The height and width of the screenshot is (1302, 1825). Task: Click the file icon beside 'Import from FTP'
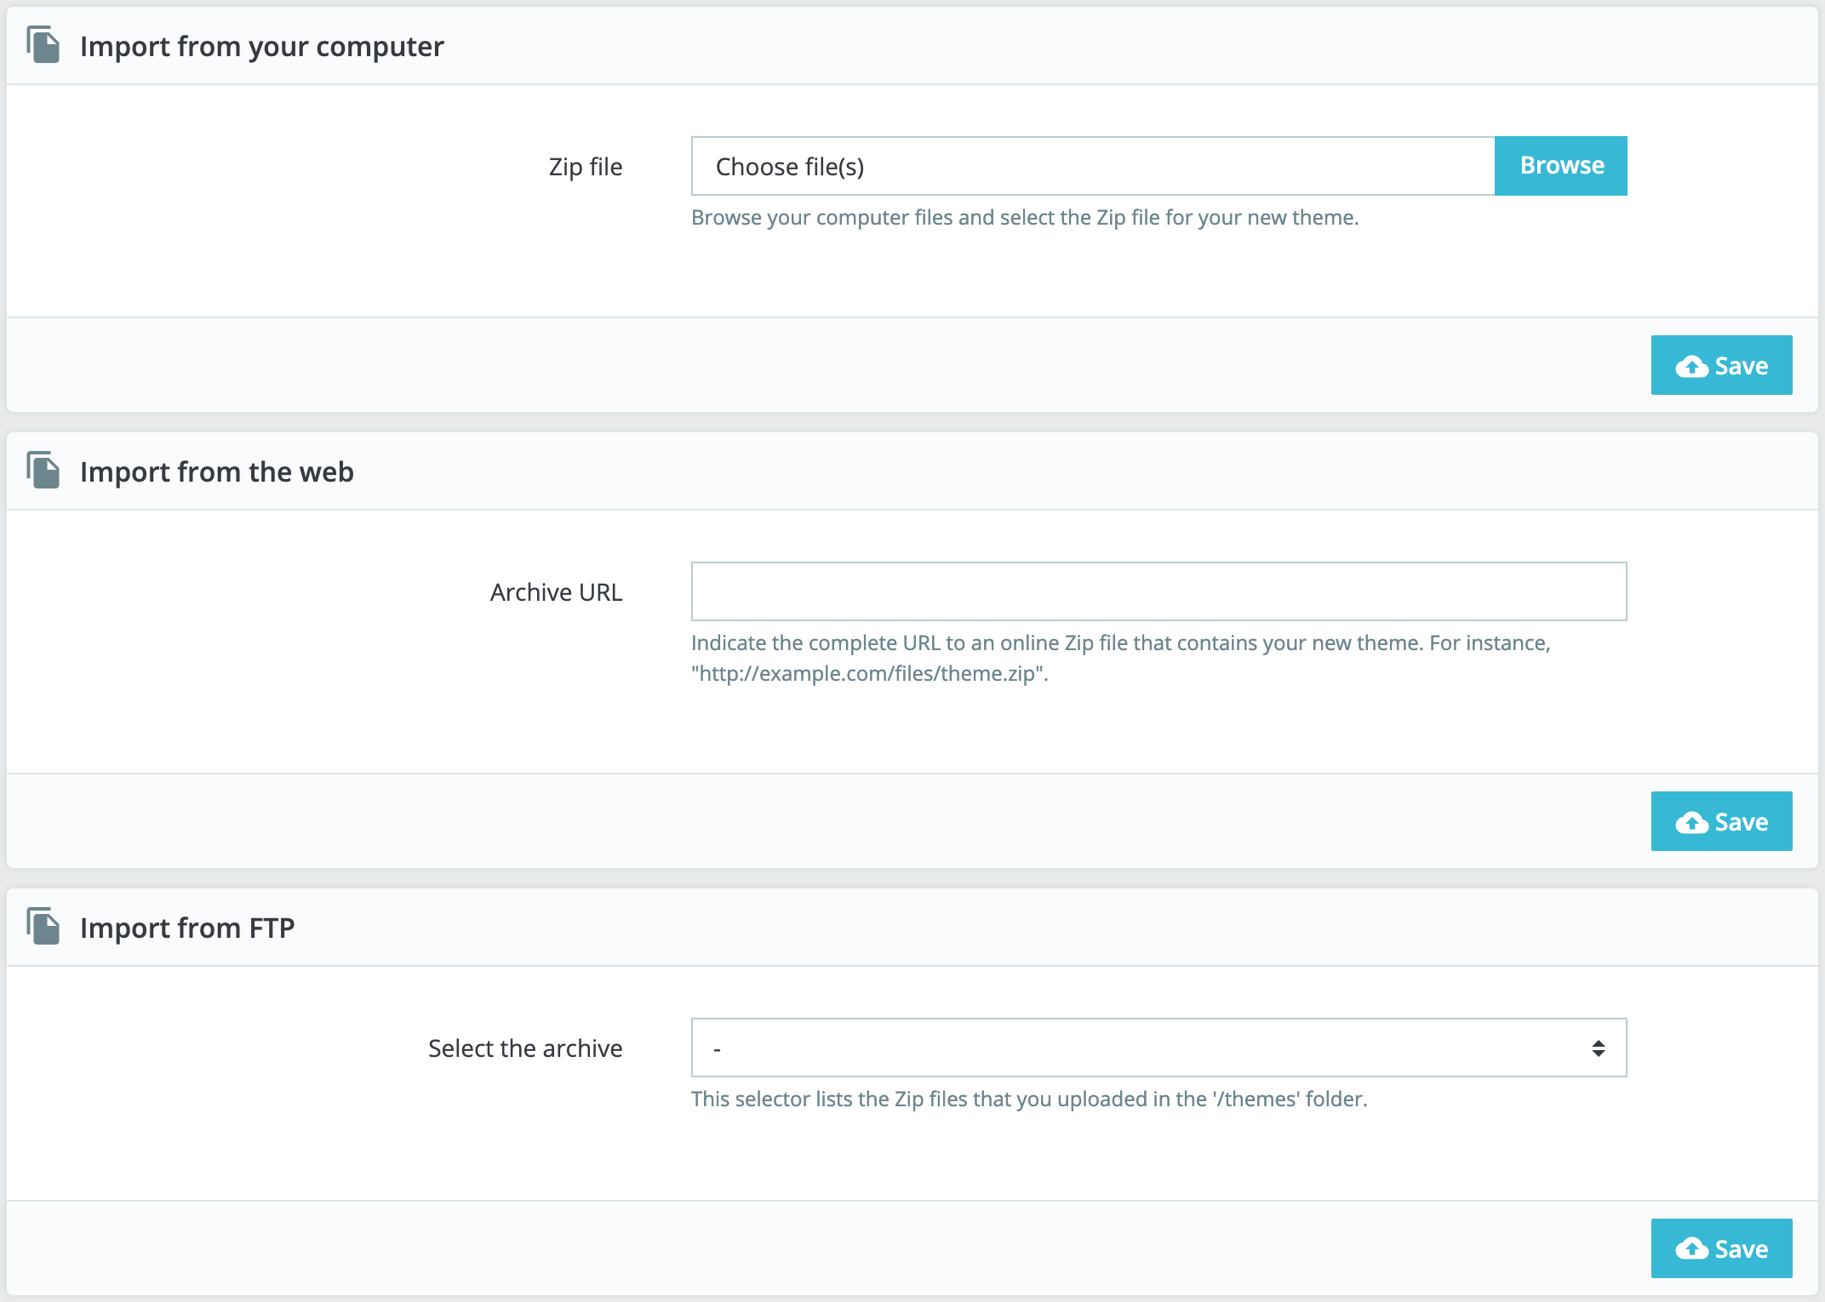coord(43,927)
